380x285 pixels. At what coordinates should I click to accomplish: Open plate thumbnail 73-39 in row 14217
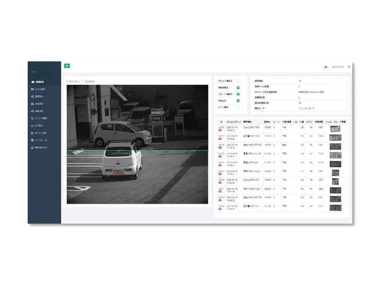(x=335, y=138)
